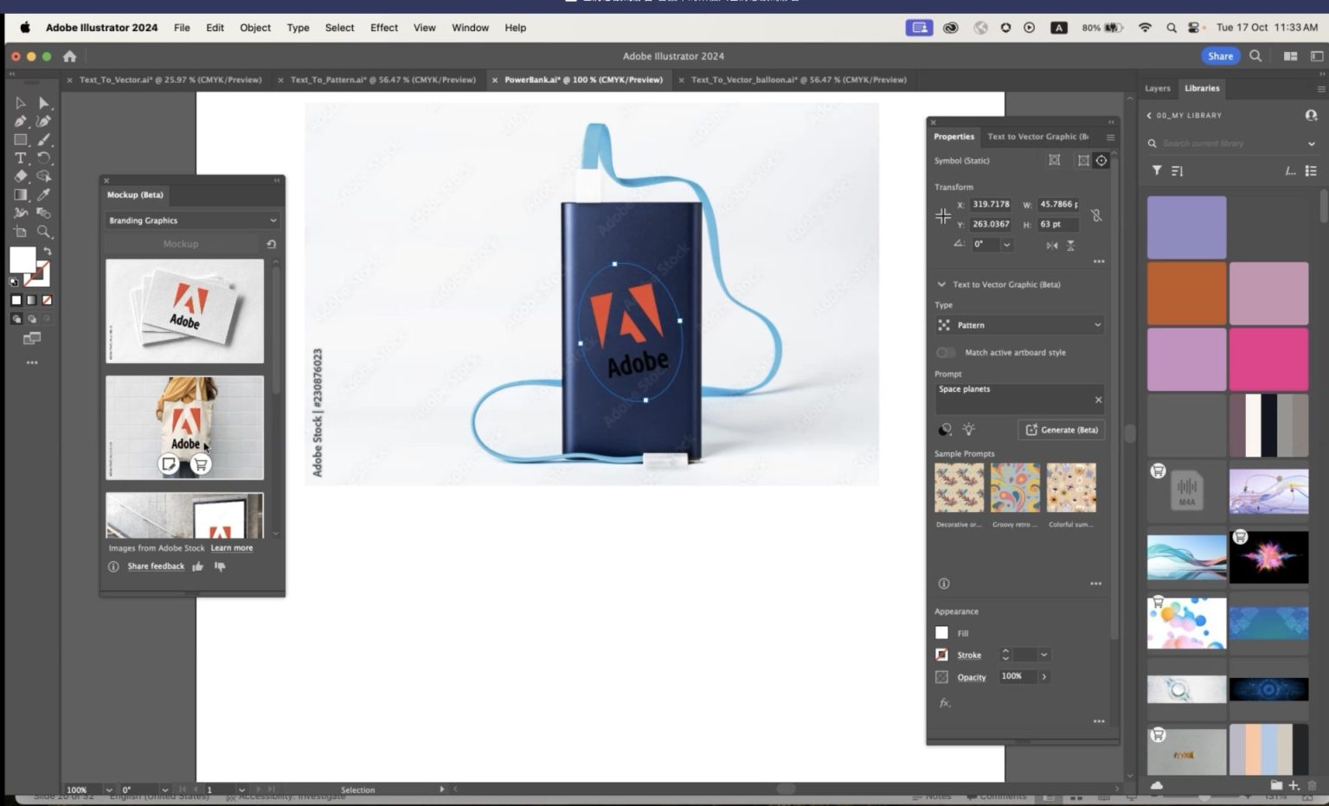The image size is (1329, 806).
Task: Switch to the Layers panel tab
Action: [1158, 88]
